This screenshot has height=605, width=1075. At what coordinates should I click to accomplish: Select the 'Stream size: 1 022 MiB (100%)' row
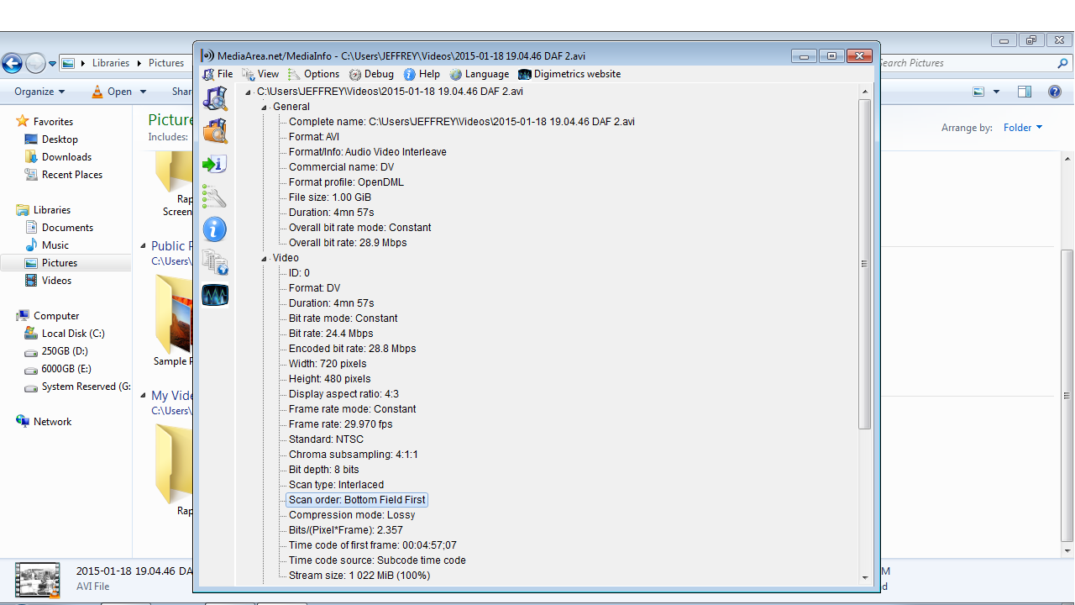tap(359, 576)
